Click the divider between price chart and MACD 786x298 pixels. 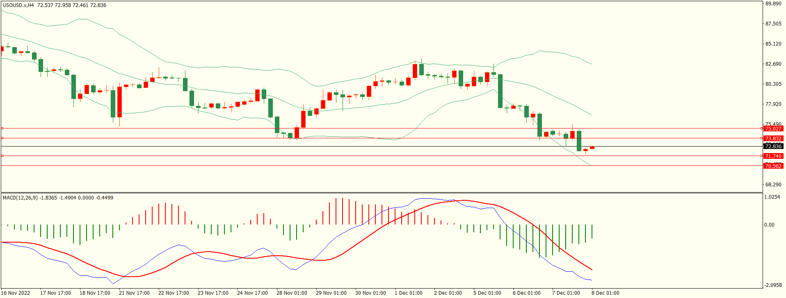click(x=382, y=193)
